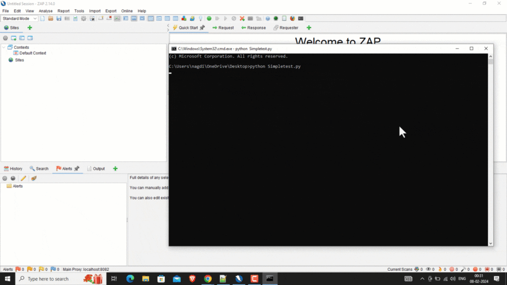507x285 pixels.
Task: Click the Windows taskbar search box
Action: [x=60, y=279]
